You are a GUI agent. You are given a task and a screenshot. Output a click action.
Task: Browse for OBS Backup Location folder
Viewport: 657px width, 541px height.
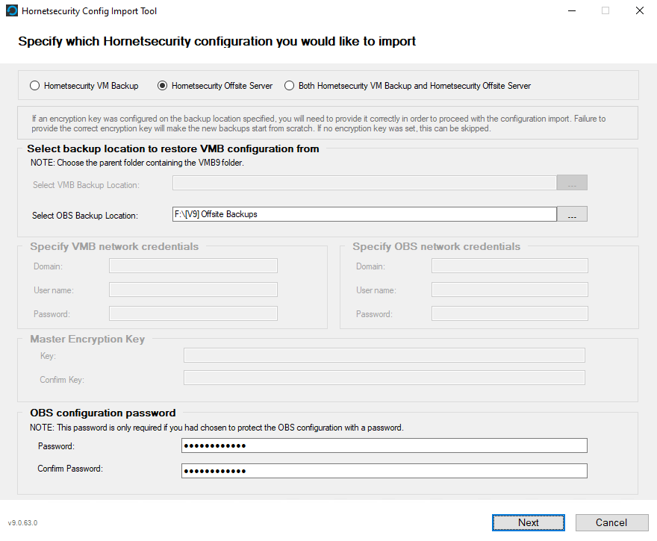pos(572,215)
